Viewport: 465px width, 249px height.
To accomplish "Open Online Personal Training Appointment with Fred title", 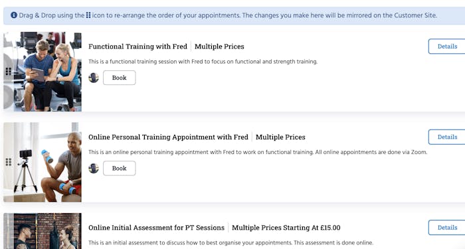I will pos(168,137).
